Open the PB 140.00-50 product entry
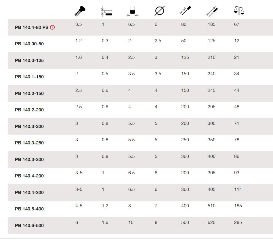The width and height of the screenshot is (273, 242). pos(29,44)
